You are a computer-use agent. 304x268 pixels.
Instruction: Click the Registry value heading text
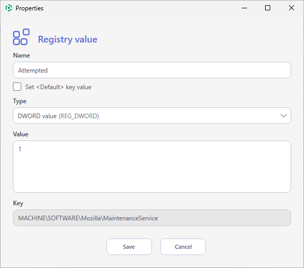click(67, 39)
